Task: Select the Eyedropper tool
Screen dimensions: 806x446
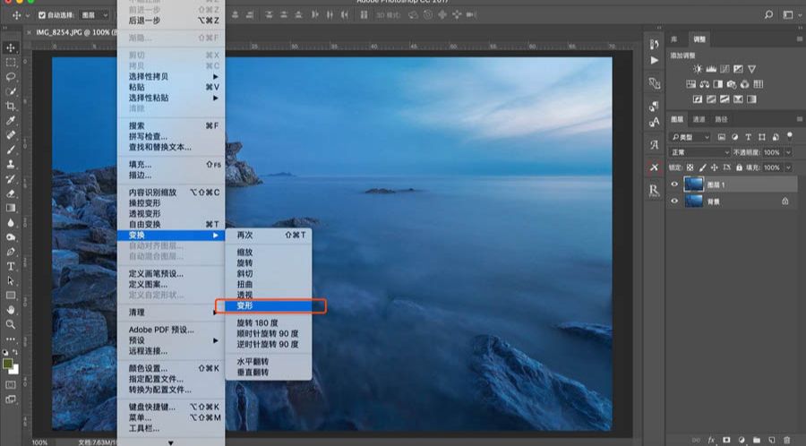Action: point(10,121)
